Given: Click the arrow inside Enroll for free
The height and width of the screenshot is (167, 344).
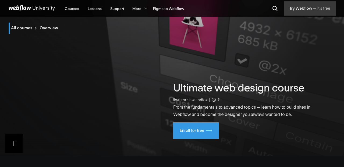Looking at the screenshot, I should [x=209, y=130].
